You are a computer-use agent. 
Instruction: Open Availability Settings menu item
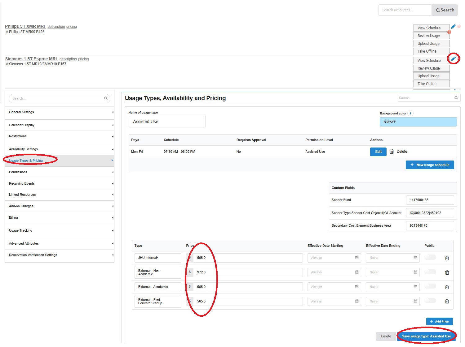[x=23, y=149]
